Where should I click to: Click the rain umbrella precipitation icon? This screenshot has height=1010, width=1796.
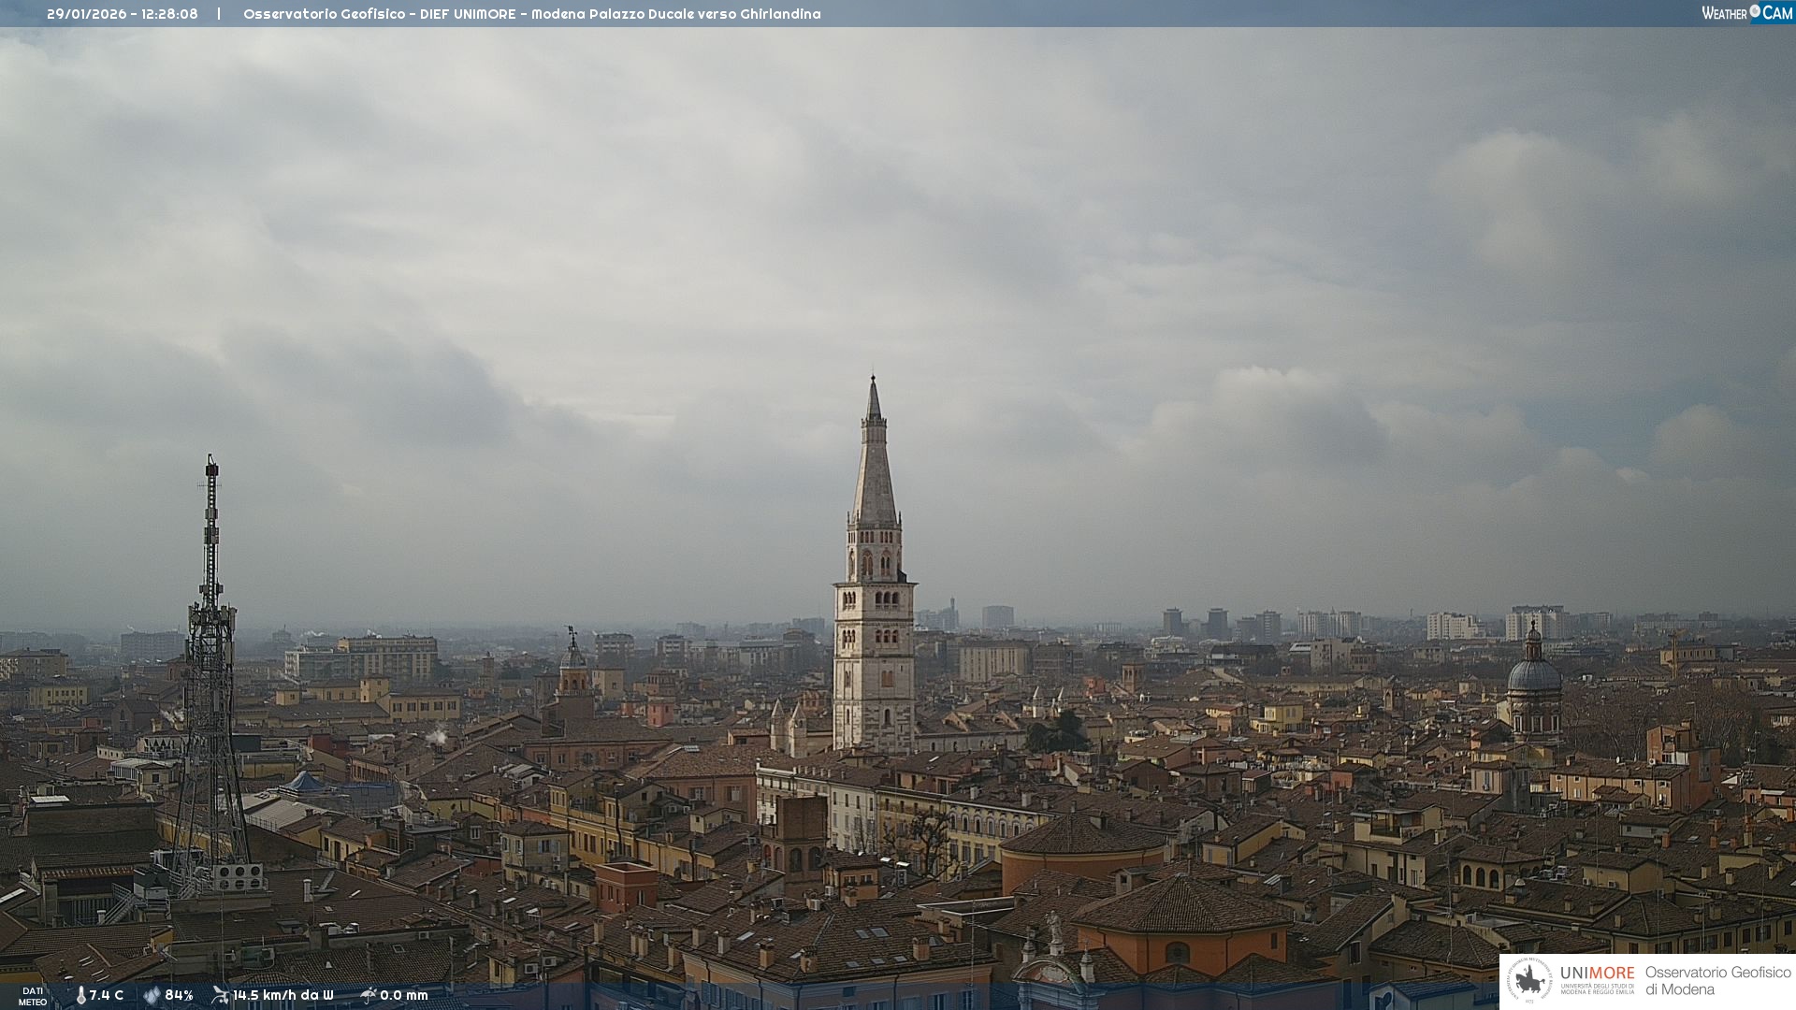coord(368,995)
